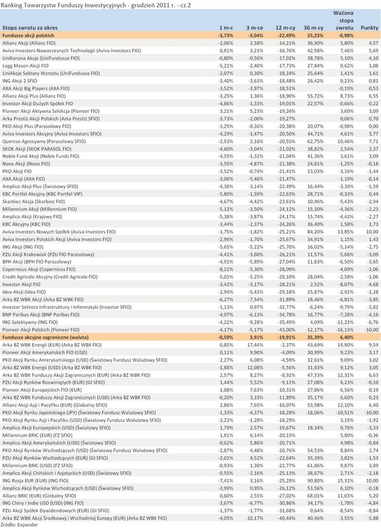Click 'Millennium Akcji (Millennium FIO)'
The height and width of the screenshot is (530, 381).
click(39, 209)
